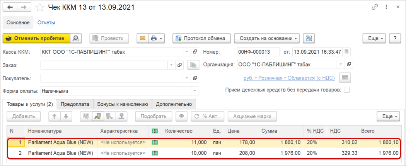Send document by email envelope icon
This screenshot has width=406, height=166.
tap(143, 38)
